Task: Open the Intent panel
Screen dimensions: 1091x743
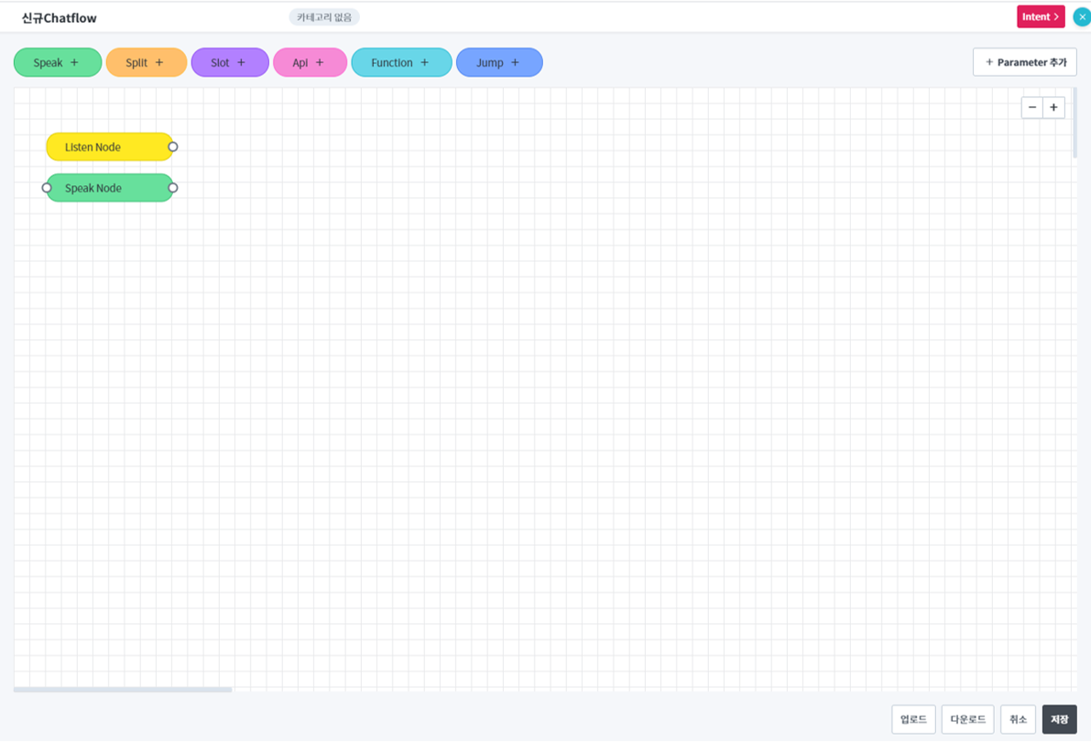Action: coord(1041,16)
